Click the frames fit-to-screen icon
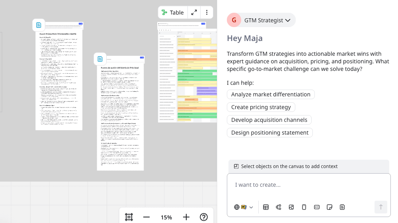The width and height of the screenshot is (398, 223). 129,217
